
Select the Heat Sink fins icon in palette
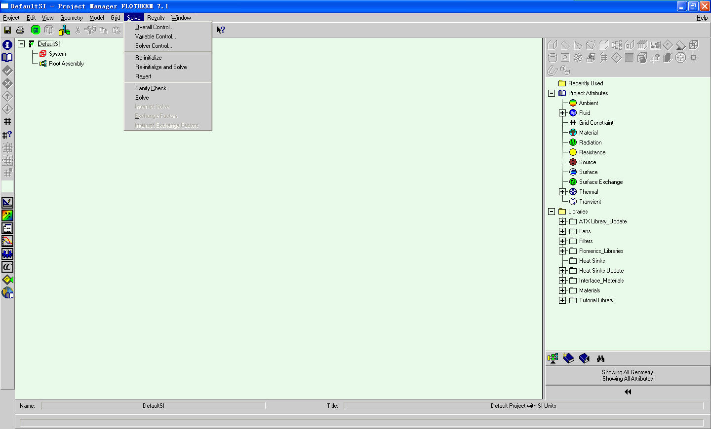642,45
